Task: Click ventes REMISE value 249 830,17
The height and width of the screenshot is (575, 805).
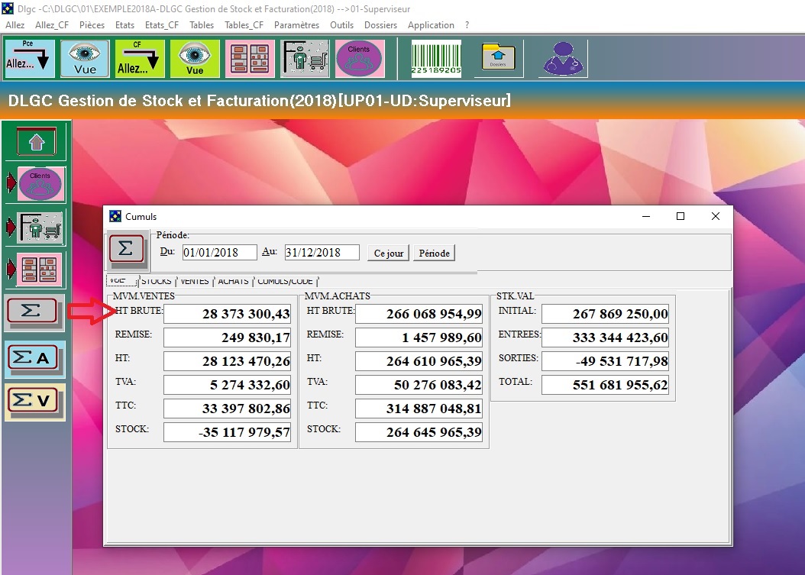Action: (x=228, y=338)
